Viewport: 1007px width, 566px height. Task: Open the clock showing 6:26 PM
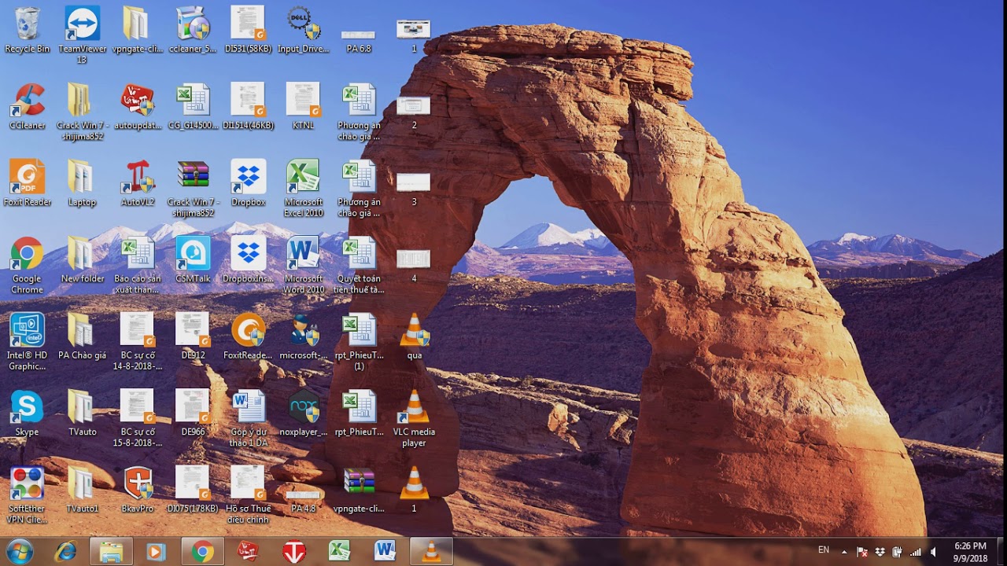click(970, 552)
